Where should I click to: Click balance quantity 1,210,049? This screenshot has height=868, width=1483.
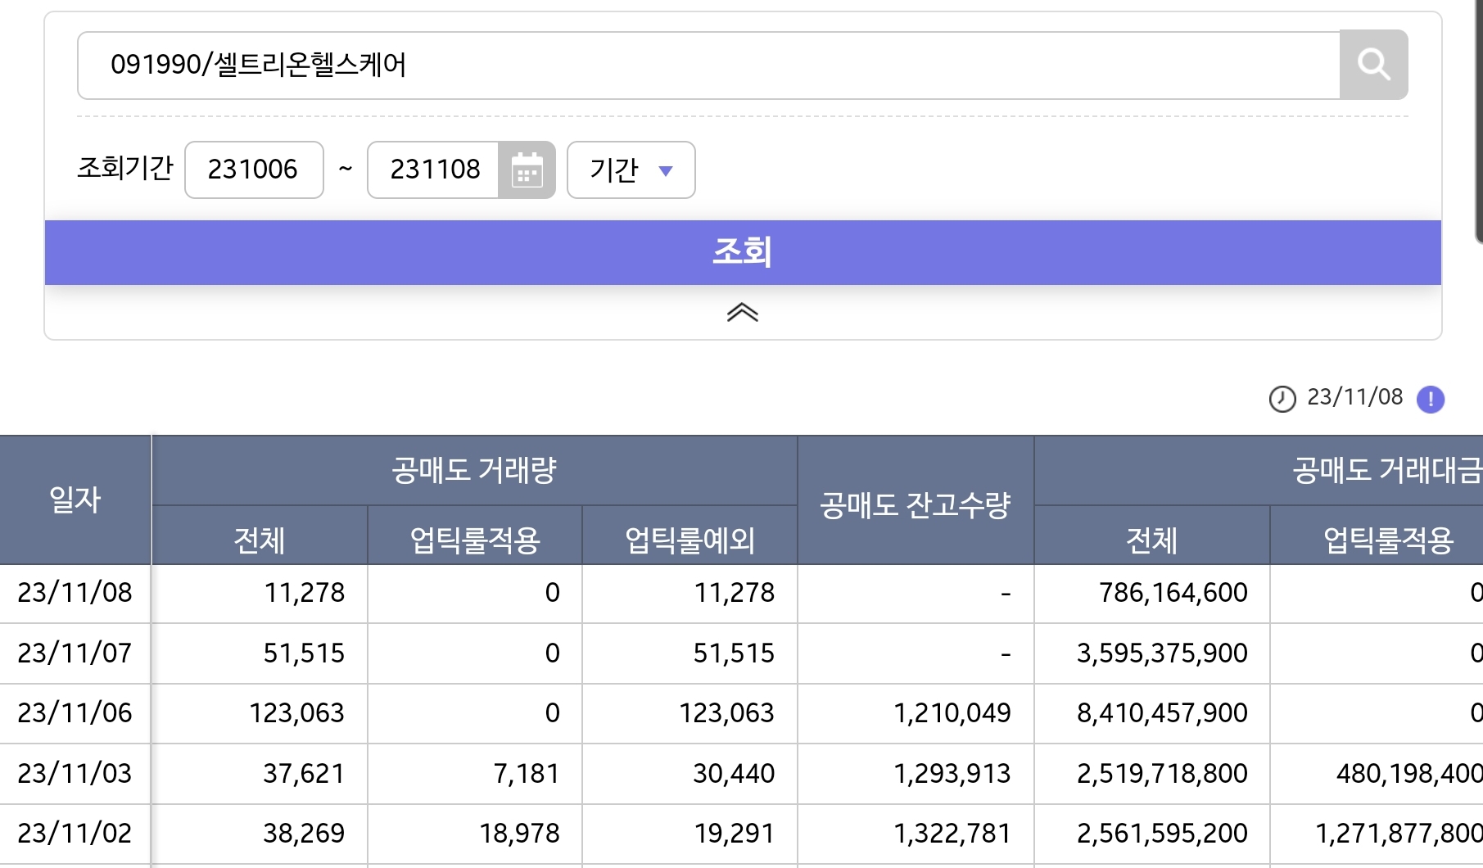point(952,713)
